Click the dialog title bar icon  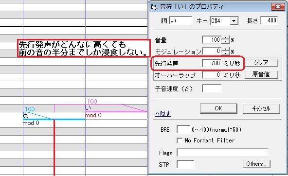pyautogui.click(x=154, y=7)
